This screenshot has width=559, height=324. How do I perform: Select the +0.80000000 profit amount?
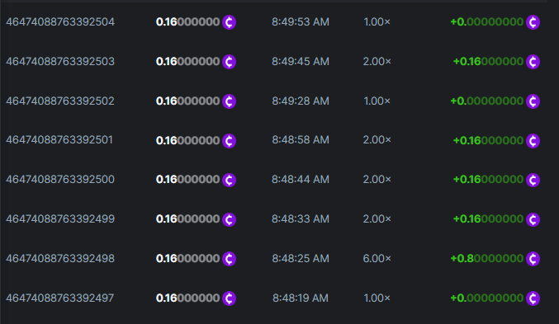pyautogui.click(x=487, y=259)
